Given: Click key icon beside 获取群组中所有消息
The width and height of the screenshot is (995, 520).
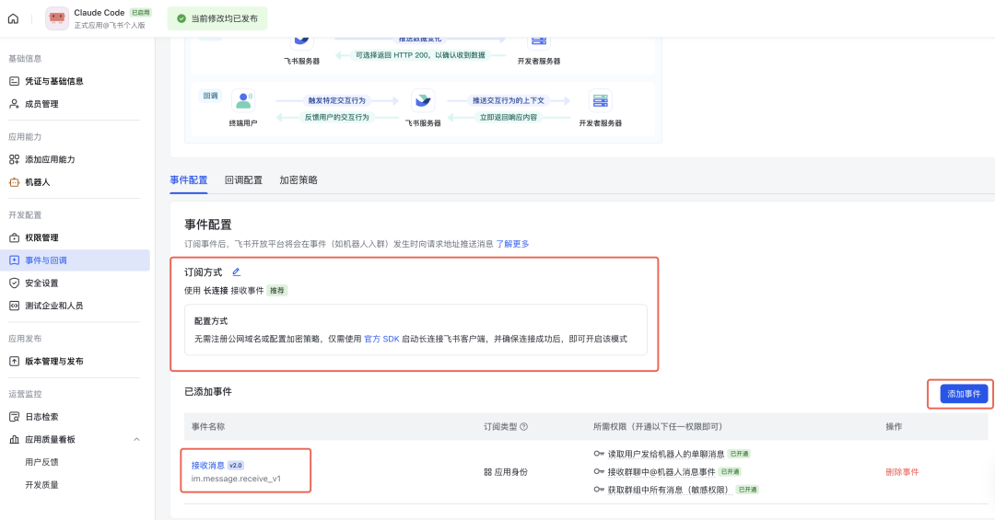Looking at the screenshot, I should pyautogui.click(x=599, y=490).
